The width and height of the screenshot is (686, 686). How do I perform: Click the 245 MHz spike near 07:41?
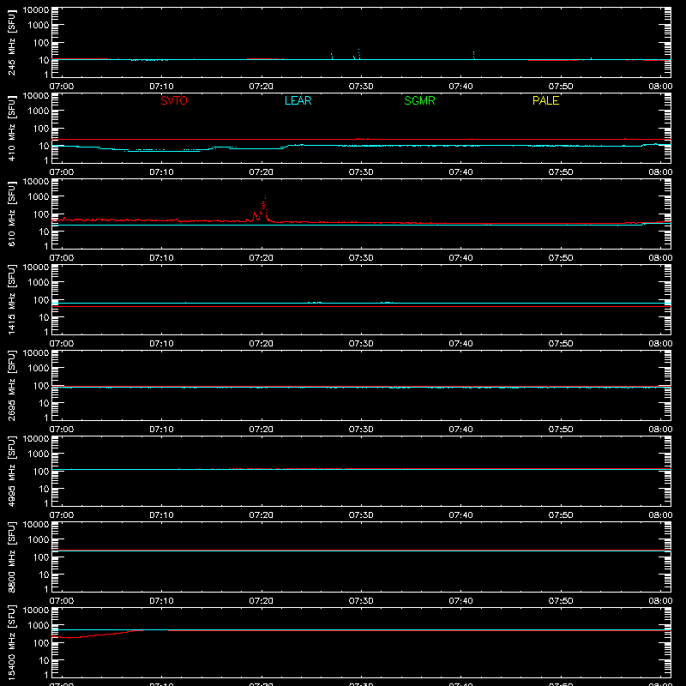coord(473,55)
